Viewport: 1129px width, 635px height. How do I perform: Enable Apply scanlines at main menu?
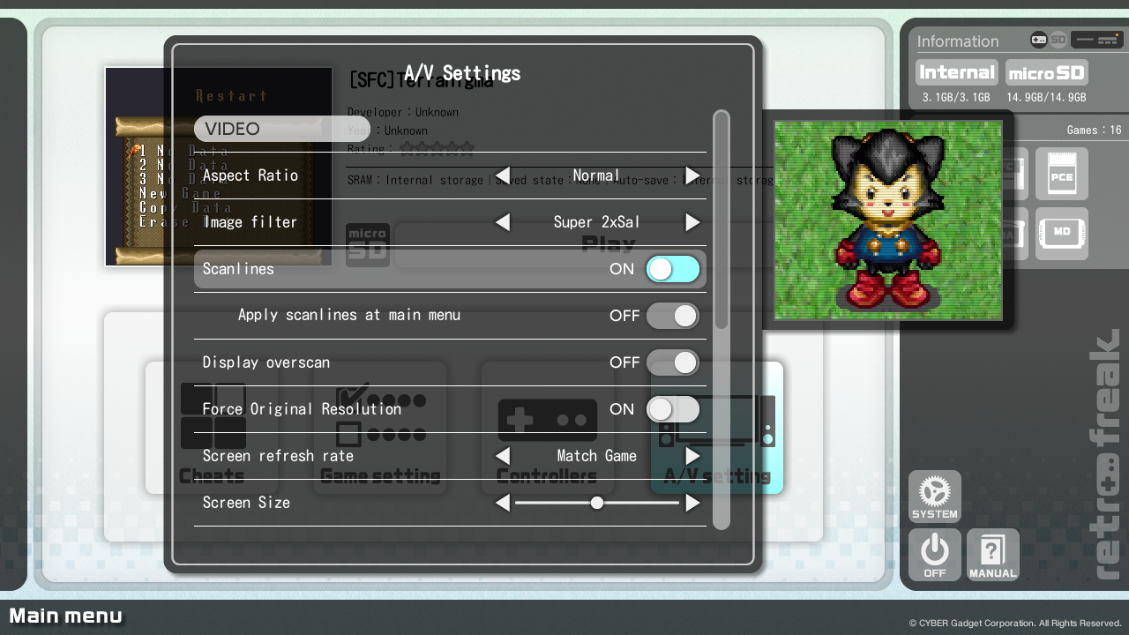click(x=672, y=316)
